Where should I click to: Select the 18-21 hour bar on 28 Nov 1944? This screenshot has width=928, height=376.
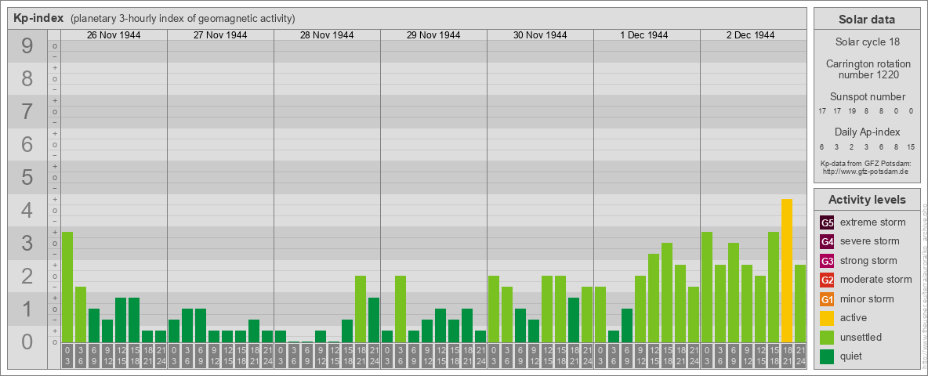coord(361,309)
